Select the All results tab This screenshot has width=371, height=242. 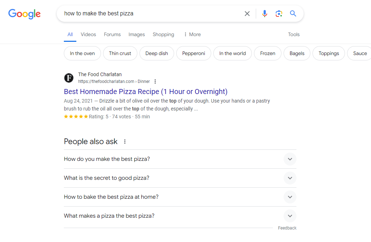click(70, 34)
